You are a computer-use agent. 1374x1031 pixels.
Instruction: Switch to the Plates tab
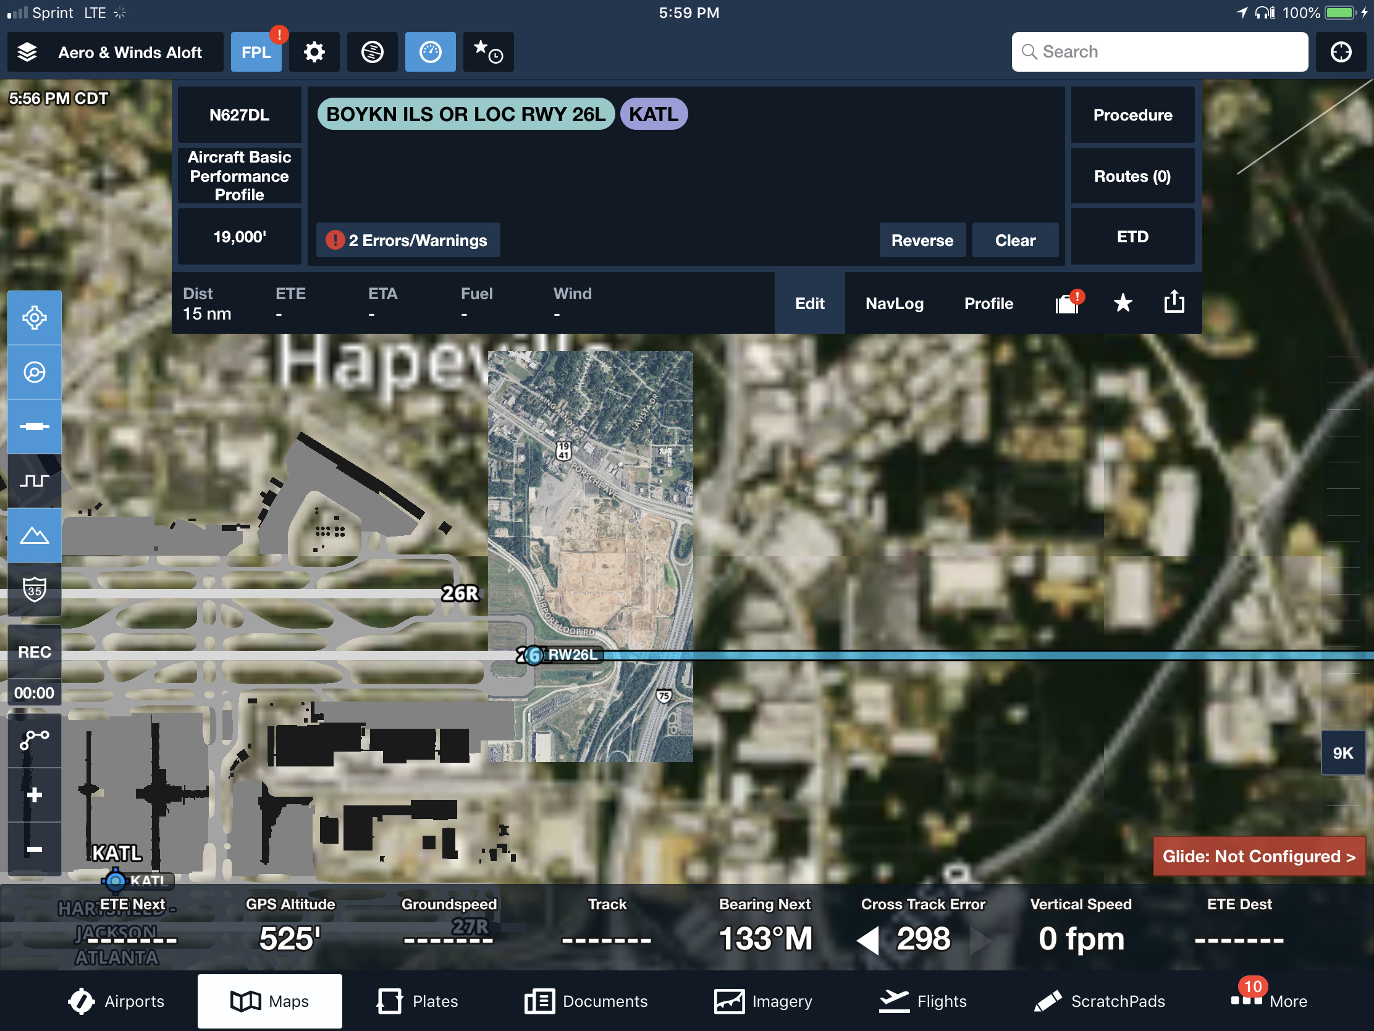click(418, 1001)
